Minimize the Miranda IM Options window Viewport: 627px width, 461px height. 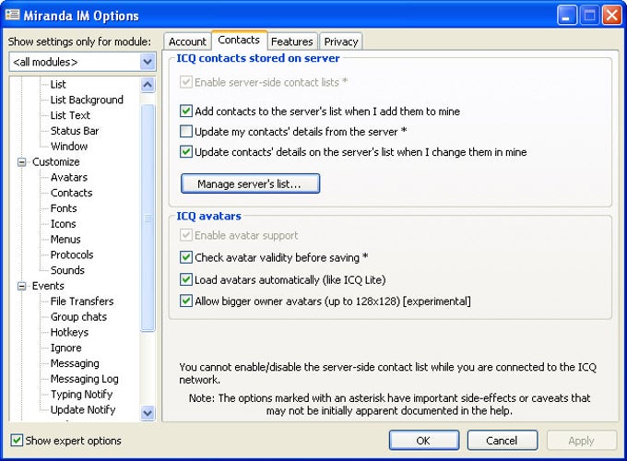tap(567, 16)
